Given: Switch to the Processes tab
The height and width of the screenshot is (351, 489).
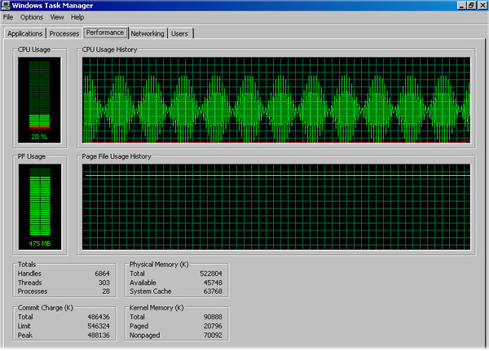Looking at the screenshot, I should [x=64, y=33].
